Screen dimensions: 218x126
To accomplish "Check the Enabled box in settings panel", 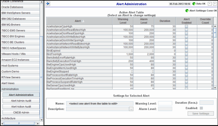I will 201,108.
